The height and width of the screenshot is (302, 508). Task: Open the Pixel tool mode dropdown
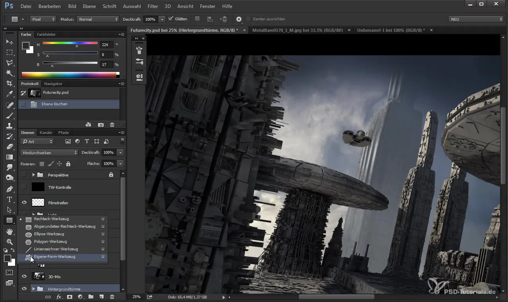coord(43,19)
